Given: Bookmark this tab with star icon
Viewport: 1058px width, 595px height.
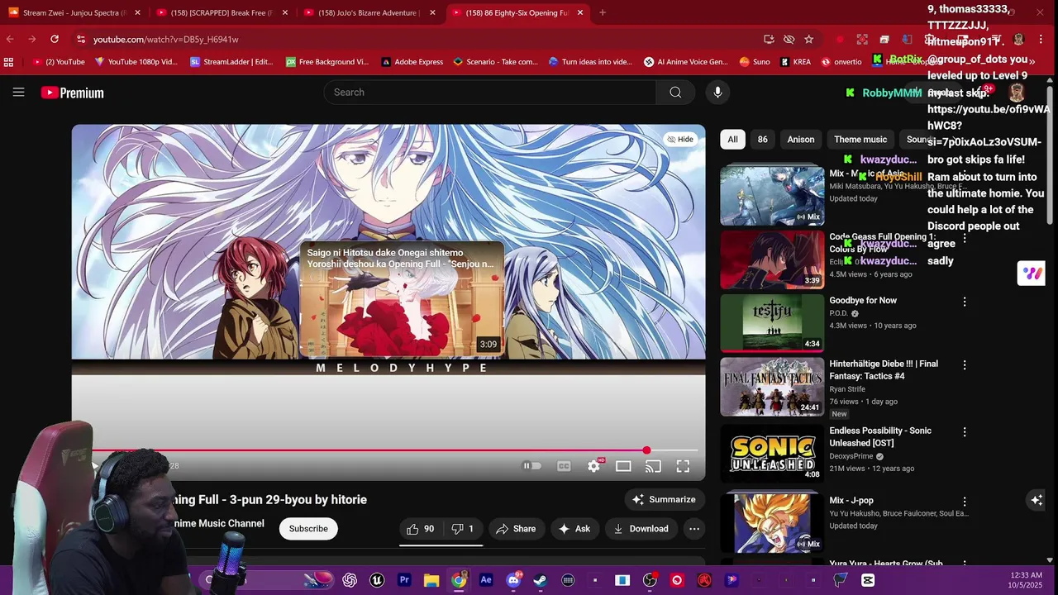Looking at the screenshot, I should 808,39.
